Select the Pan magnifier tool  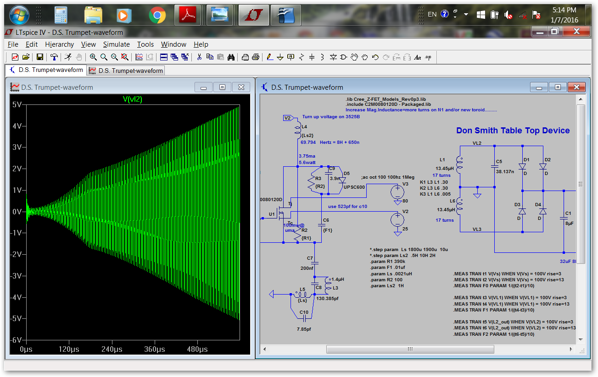click(x=104, y=57)
